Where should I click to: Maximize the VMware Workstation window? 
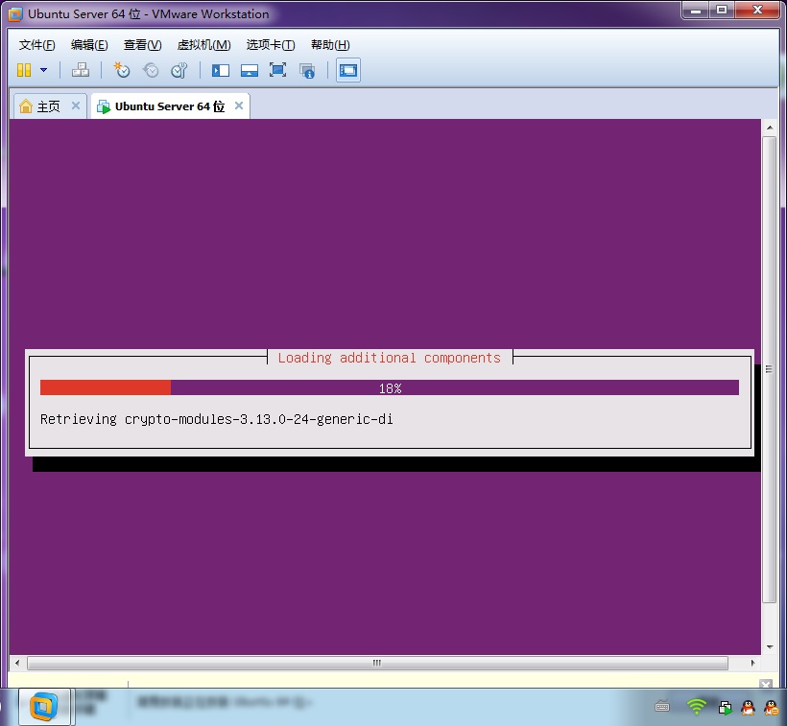[x=722, y=10]
